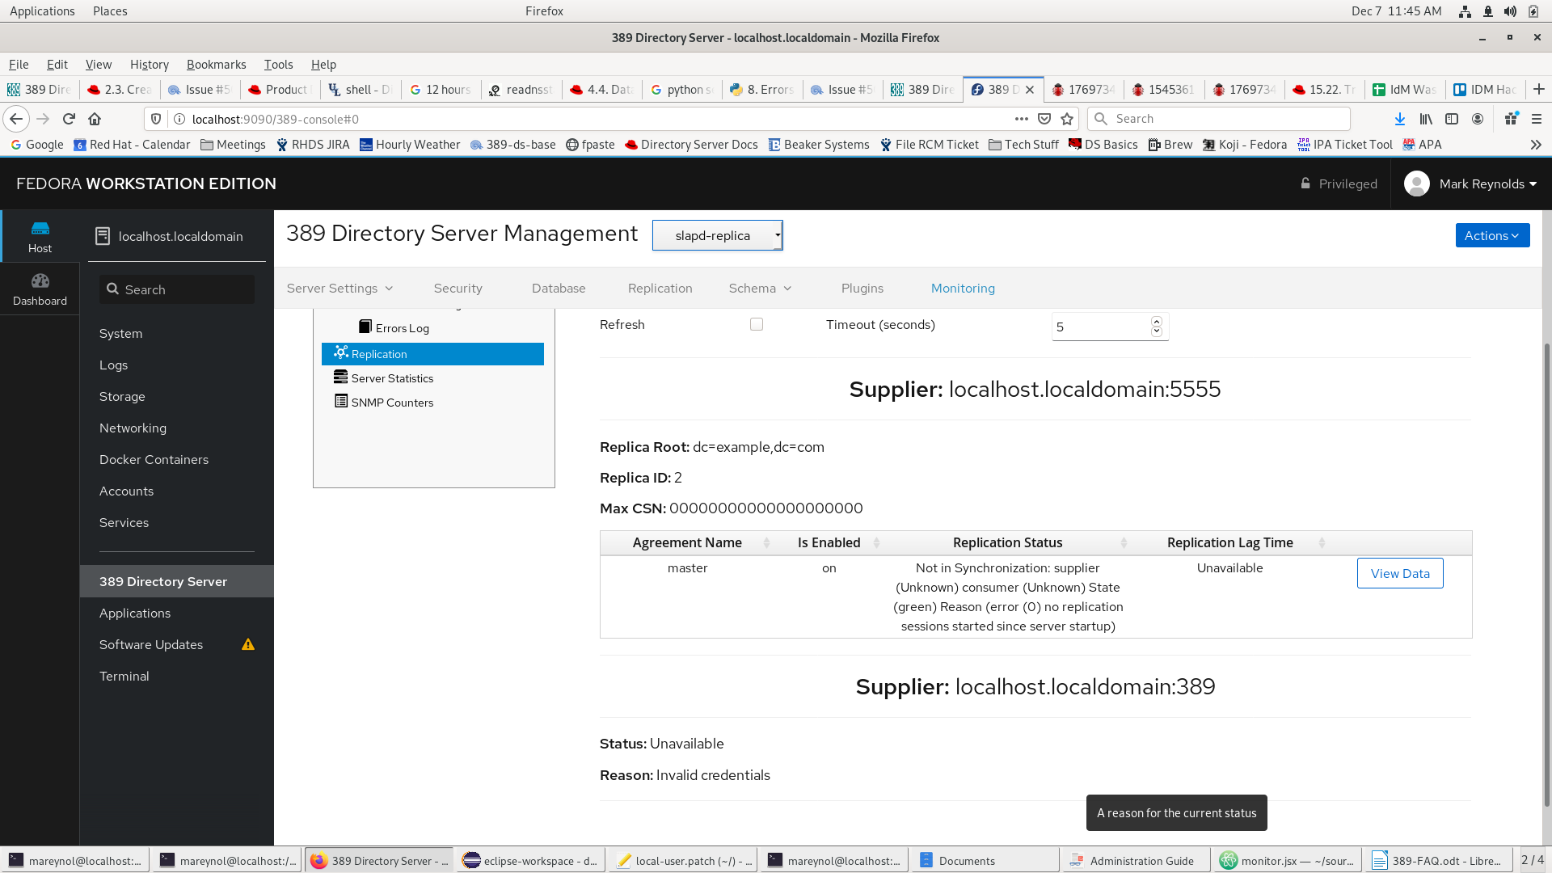Expand the Schema dropdown
This screenshot has width=1552, height=873.
pos(760,288)
